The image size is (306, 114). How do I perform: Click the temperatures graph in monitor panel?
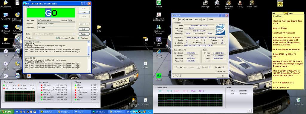[190, 100]
